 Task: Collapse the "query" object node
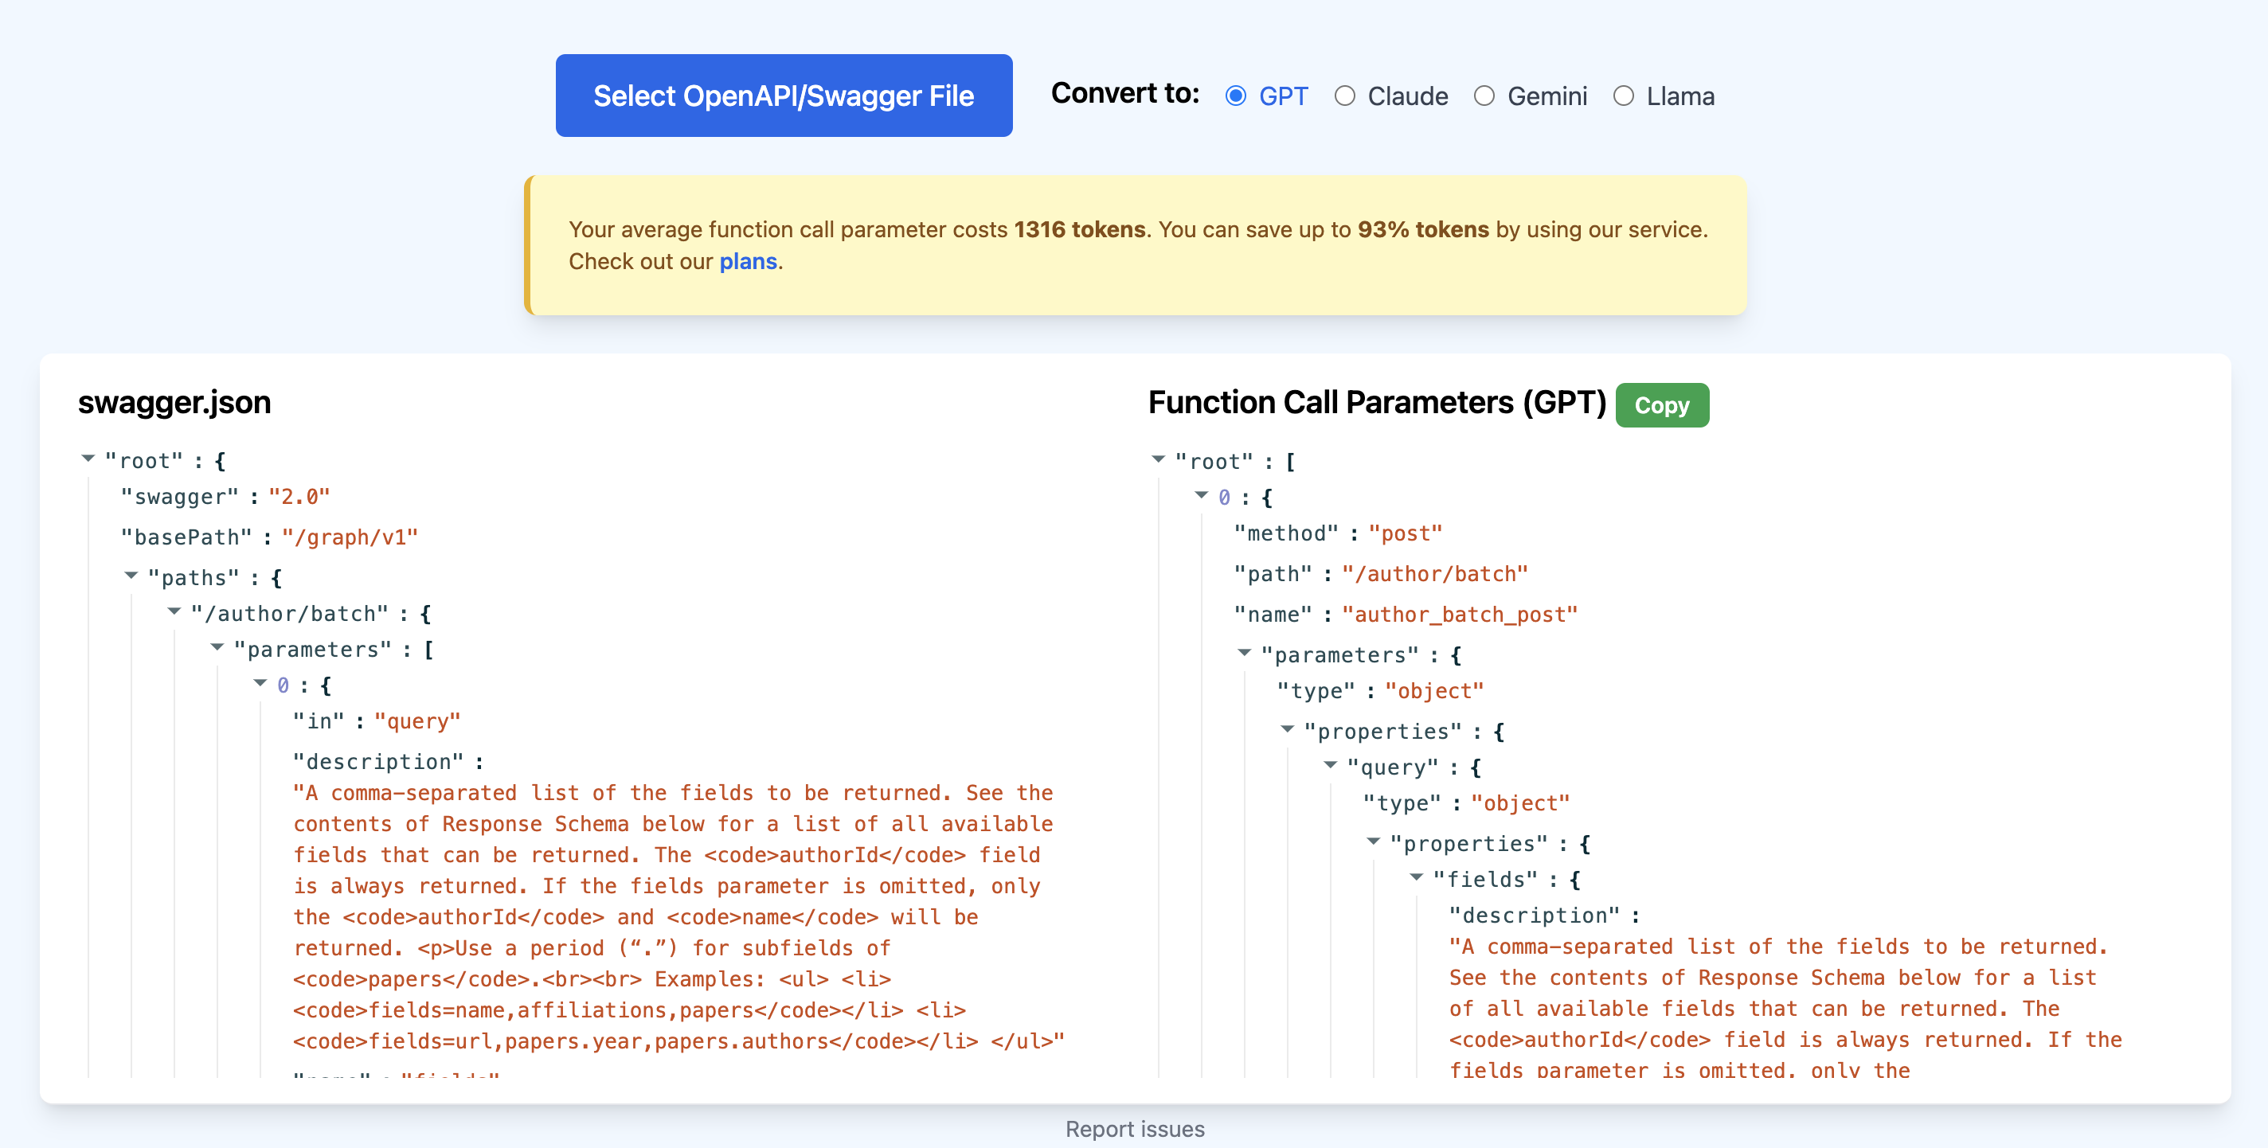pos(1331,766)
